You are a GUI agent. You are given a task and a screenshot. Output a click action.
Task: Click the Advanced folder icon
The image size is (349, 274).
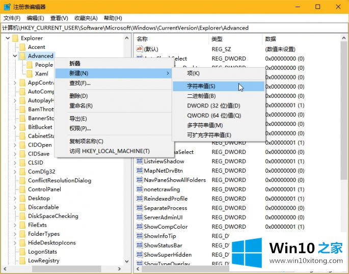[22, 56]
